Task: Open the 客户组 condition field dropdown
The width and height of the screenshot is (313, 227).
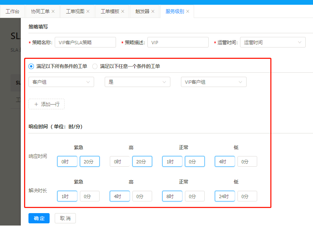Action: (61, 82)
